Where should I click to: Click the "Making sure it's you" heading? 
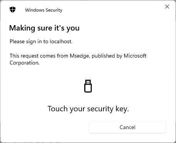click(44, 28)
